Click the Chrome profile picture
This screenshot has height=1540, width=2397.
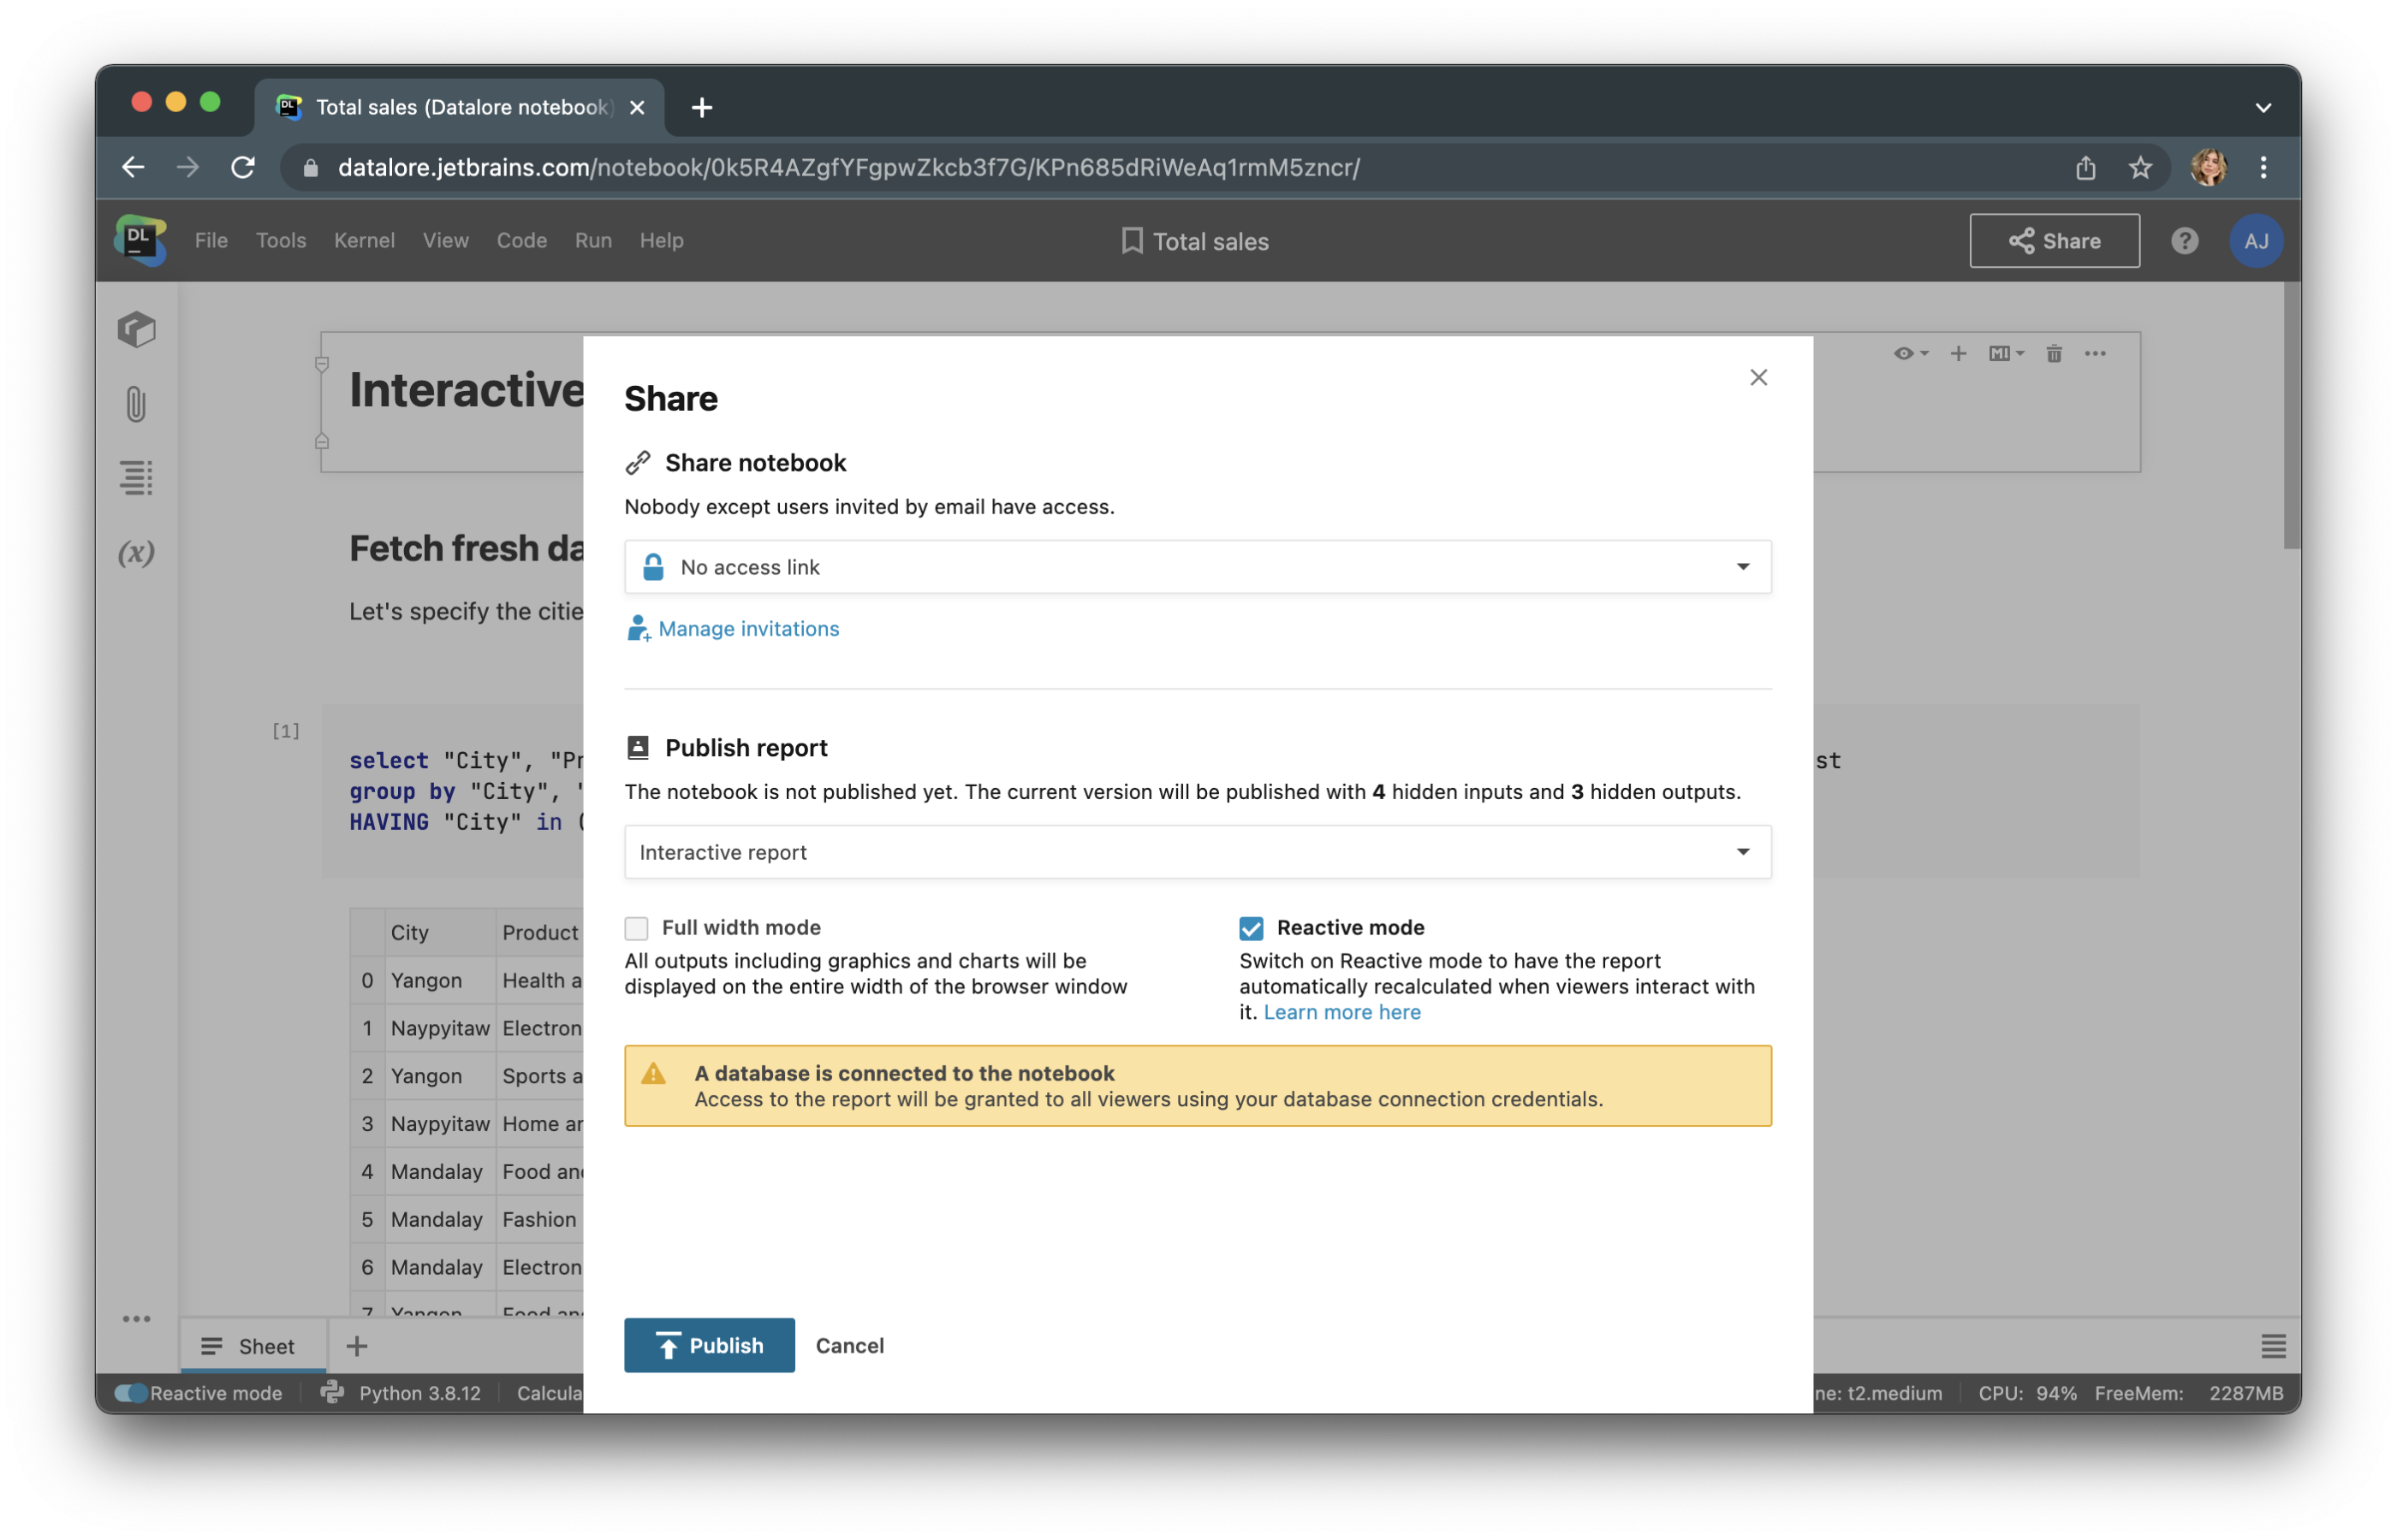point(2208,167)
